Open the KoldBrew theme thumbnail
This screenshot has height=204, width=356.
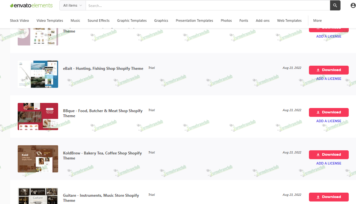(x=38, y=159)
